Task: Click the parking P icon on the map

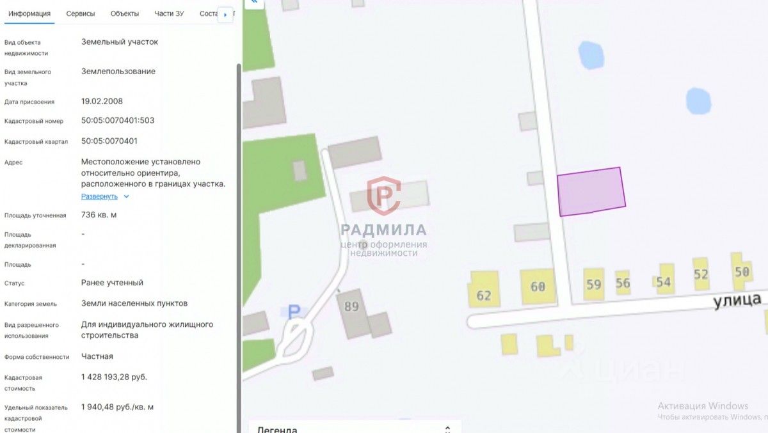Action: point(294,312)
